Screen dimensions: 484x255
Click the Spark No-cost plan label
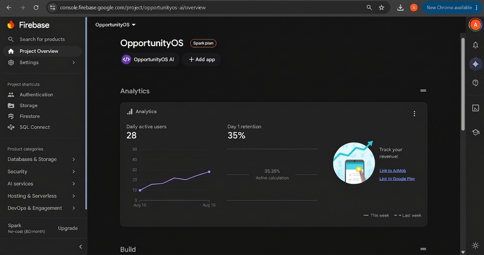point(26,228)
